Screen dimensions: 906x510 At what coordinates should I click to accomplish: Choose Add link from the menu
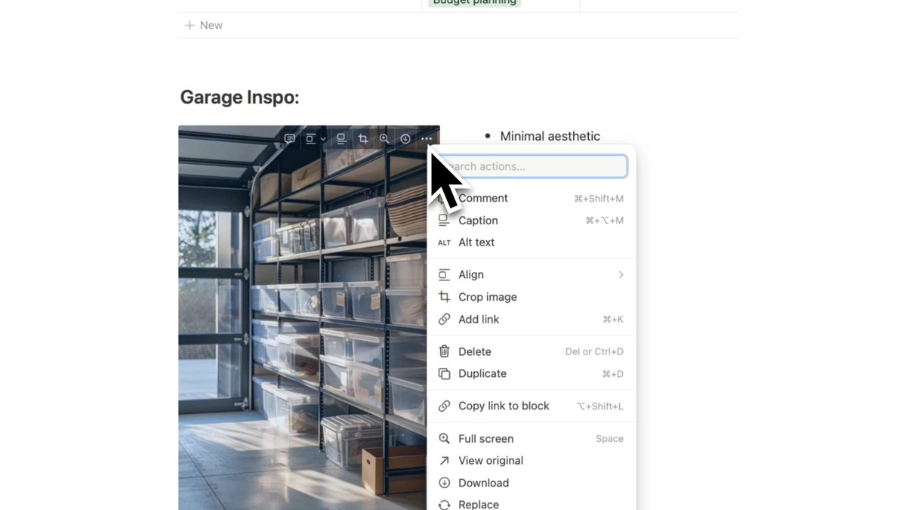pyautogui.click(x=532, y=320)
